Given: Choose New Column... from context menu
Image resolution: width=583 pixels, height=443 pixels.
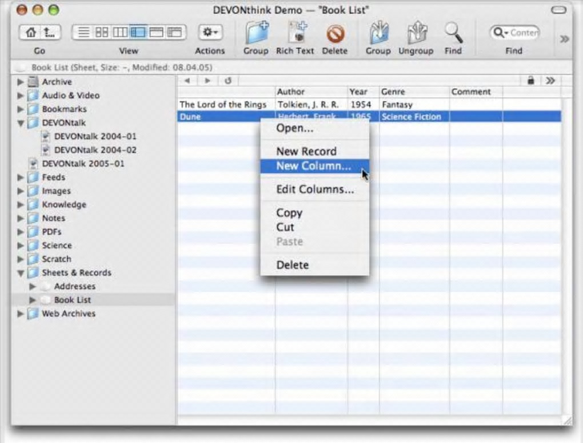Looking at the screenshot, I should coord(315,166).
